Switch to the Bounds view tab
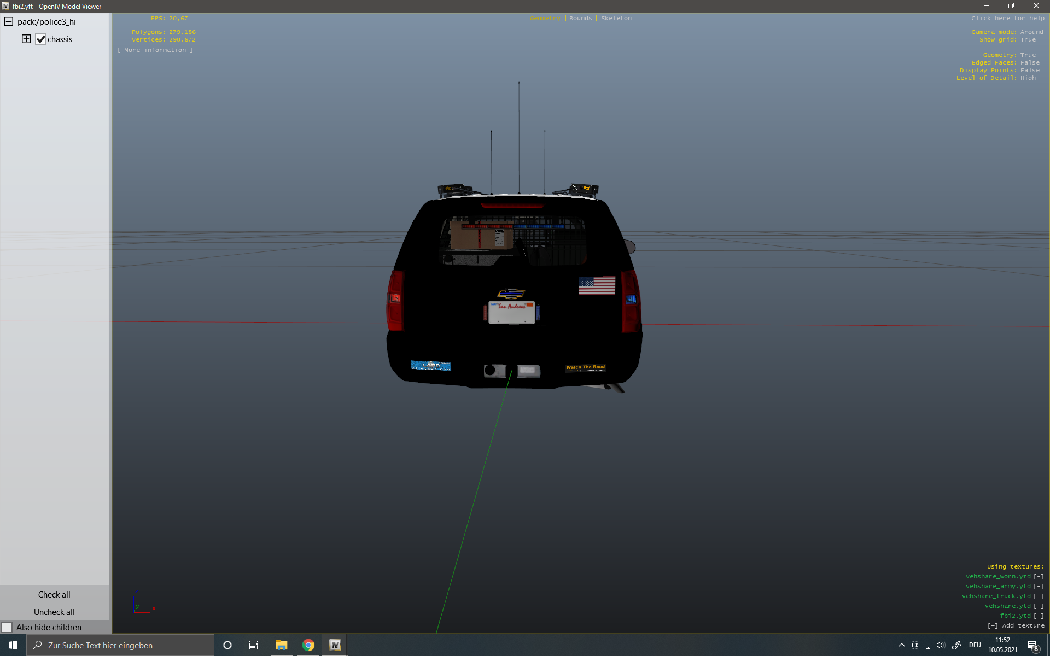The image size is (1050, 656). click(580, 19)
